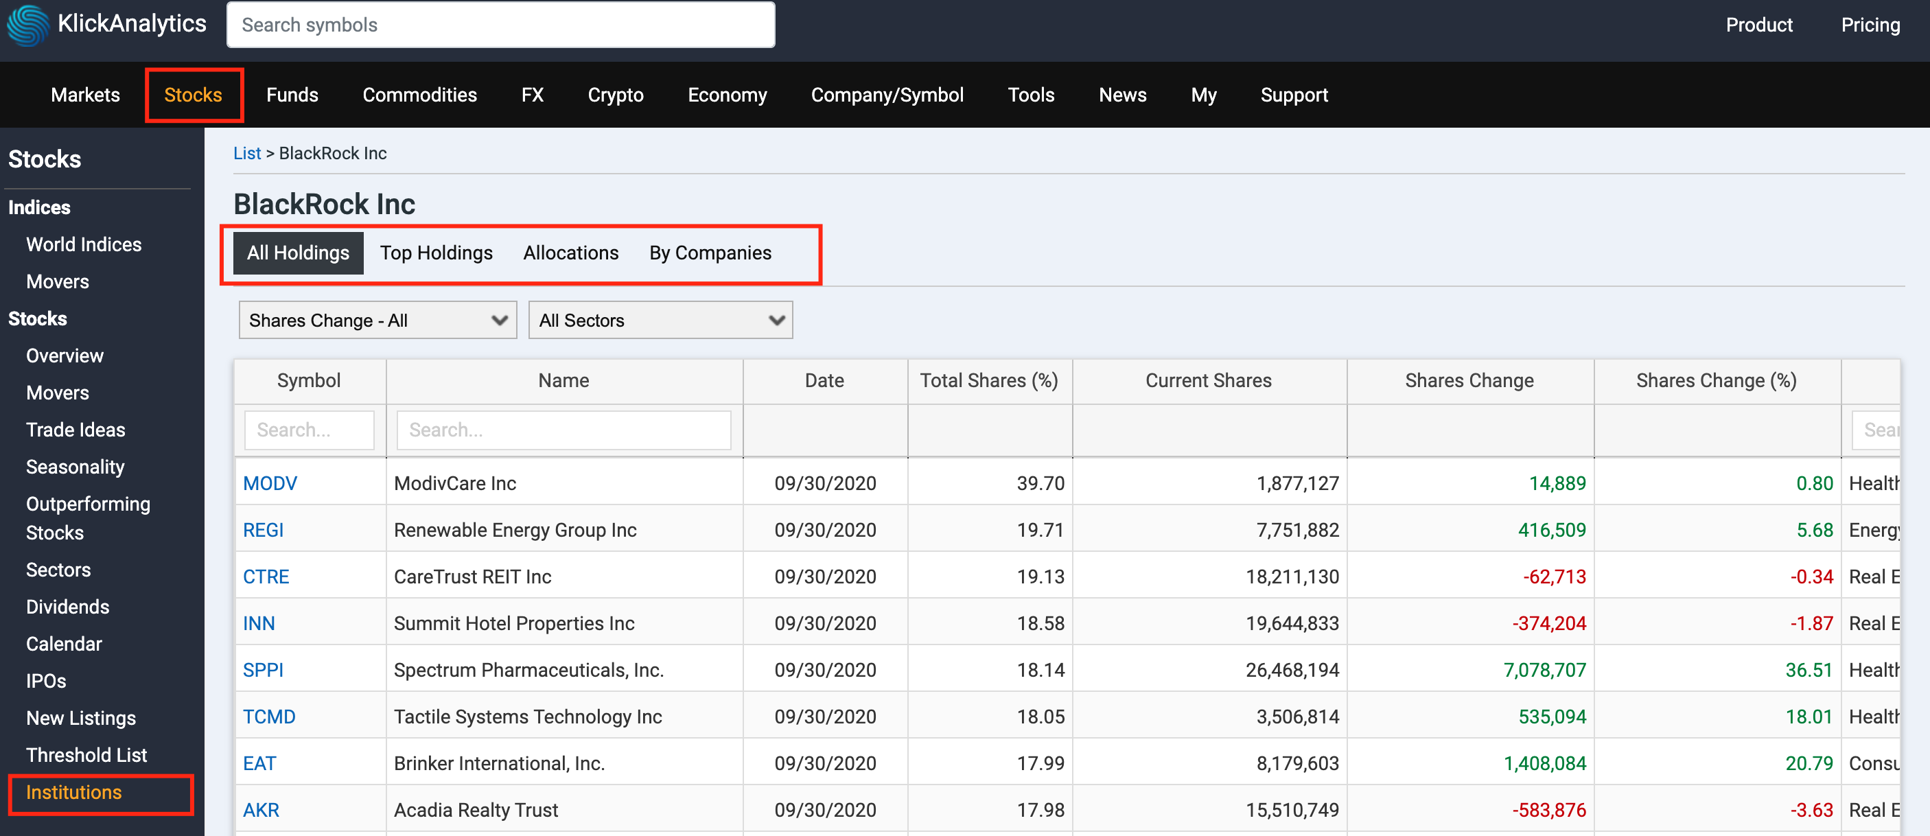
Task: Open Threshold List in sidebar
Action: tap(87, 755)
